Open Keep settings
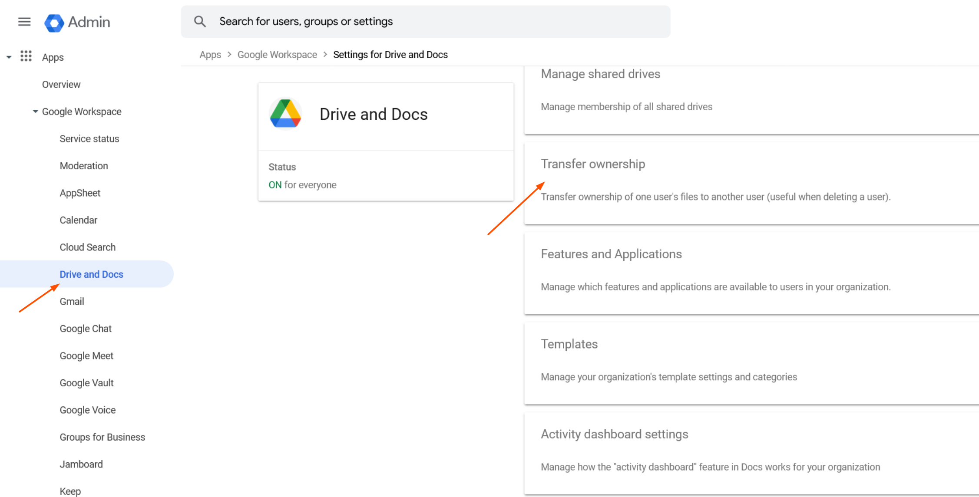Image resolution: width=979 pixels, height=497 pixels. pyautogui.click(x=70, y=491)
